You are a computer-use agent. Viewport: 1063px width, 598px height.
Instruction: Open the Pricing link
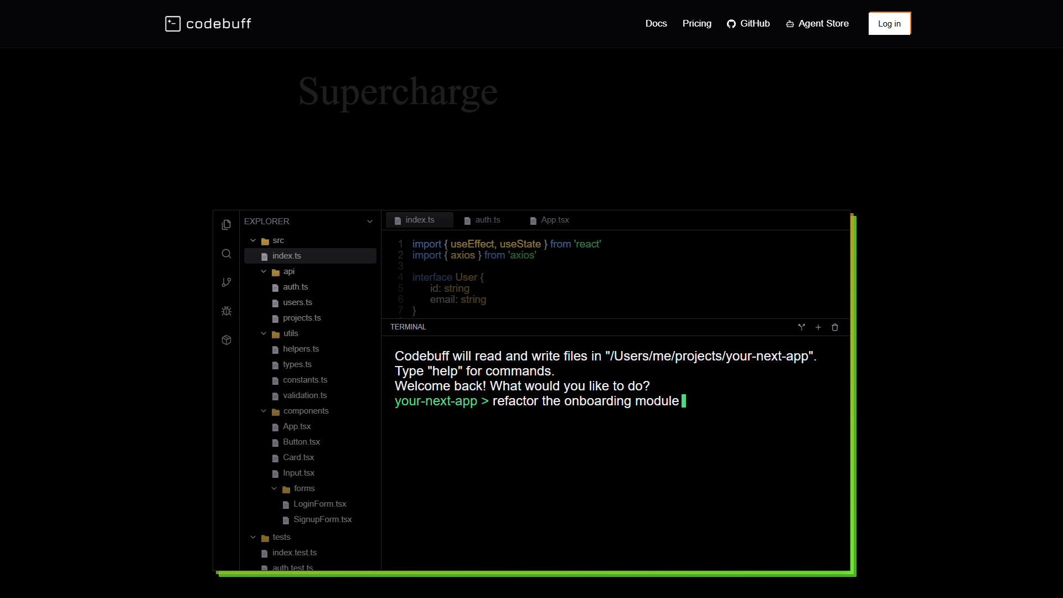point(696,24)
